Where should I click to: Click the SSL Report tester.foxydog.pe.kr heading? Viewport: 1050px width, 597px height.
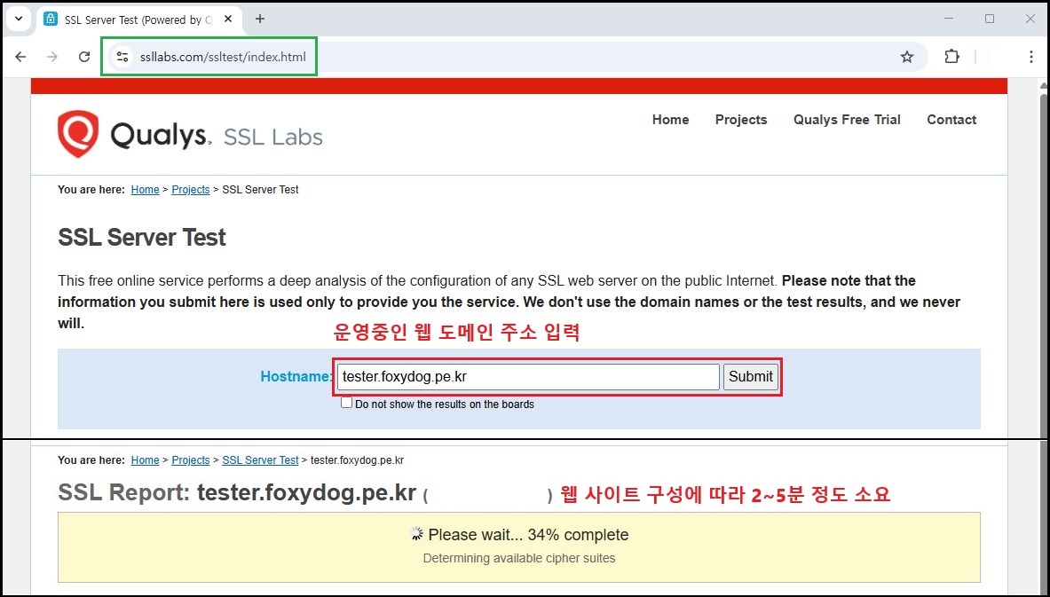[x=238, y=494]
